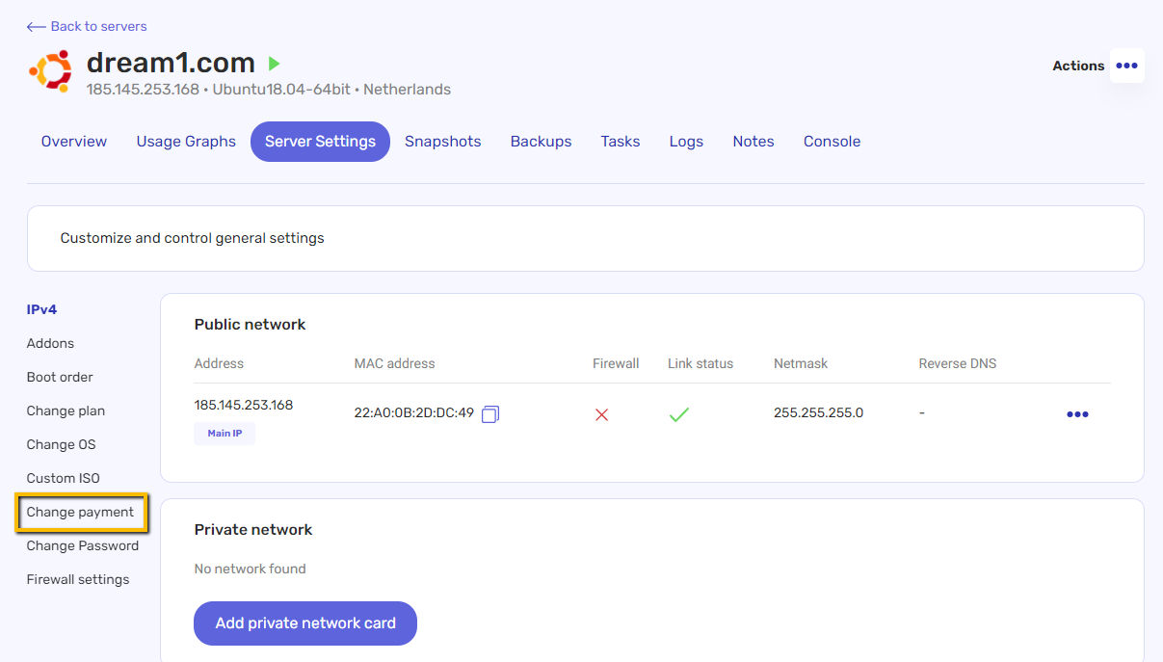Switch to the Backups tab
This screenshot has height=662, width=1163.
click(x=542, y=142)
